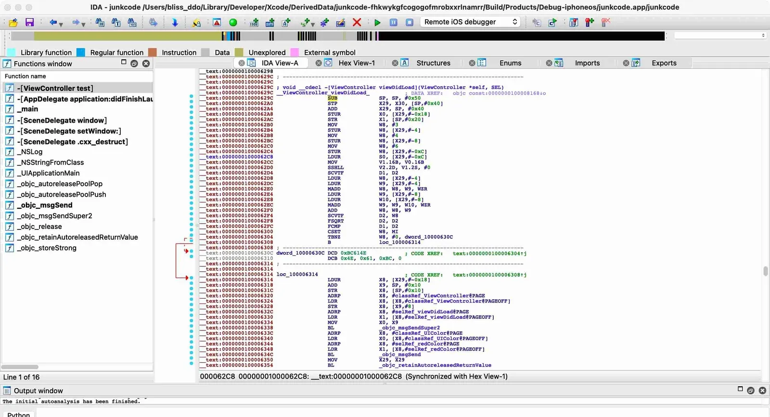
Task: Pause the debugged process
Action: click(x=394, y=22)
